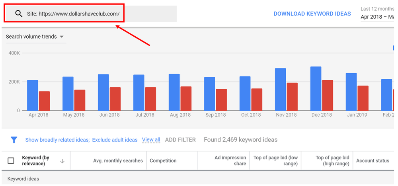Open the Last 12 months date range selector

(x=377, y=13)
